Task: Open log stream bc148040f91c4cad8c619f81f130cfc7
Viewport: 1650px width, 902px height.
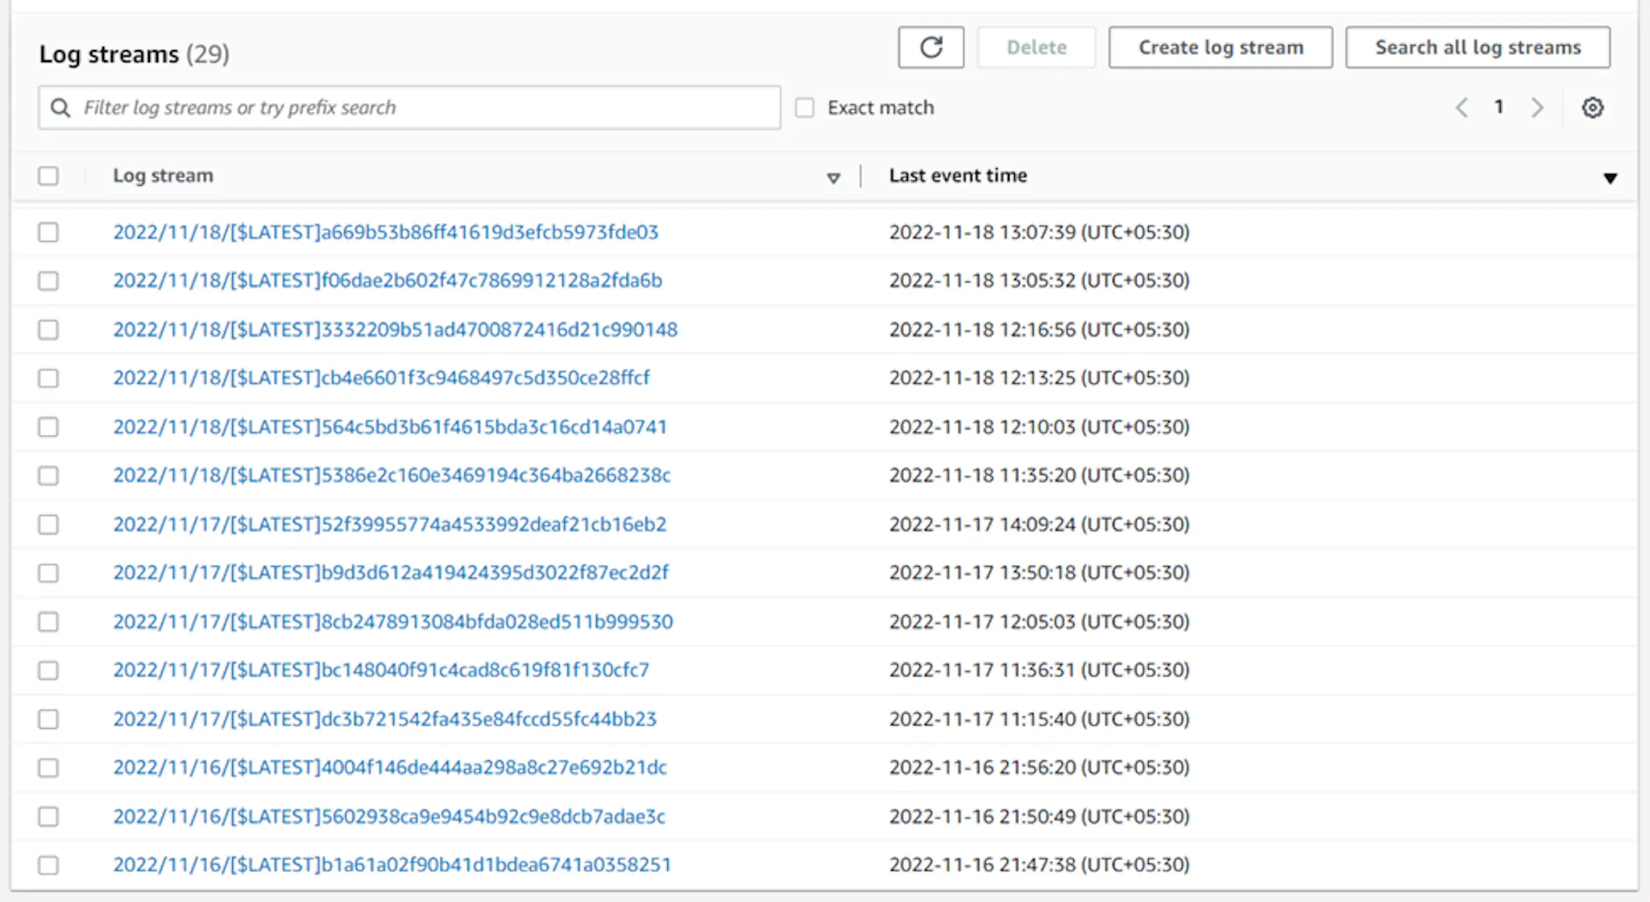Action: click(381, 670)
